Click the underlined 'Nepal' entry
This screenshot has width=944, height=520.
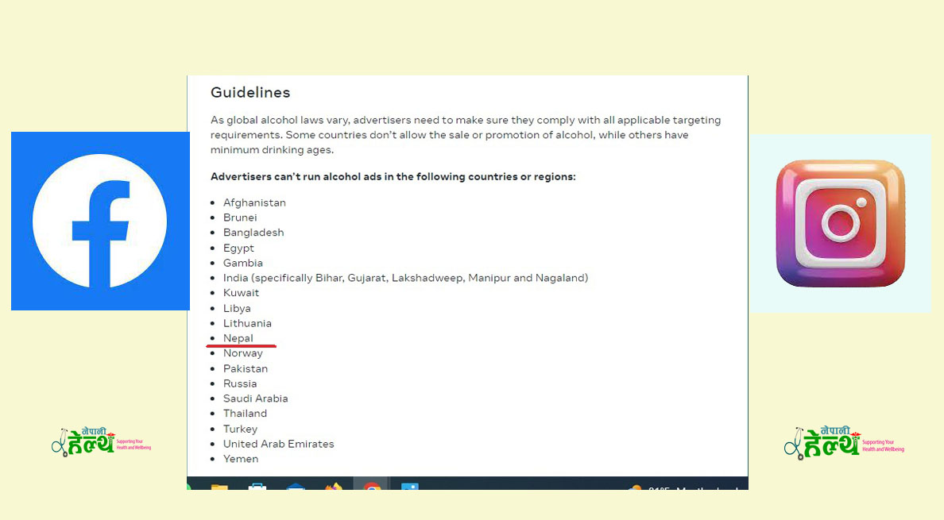(x=238, y=338)
